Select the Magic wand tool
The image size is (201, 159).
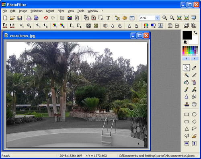(187, 75)
